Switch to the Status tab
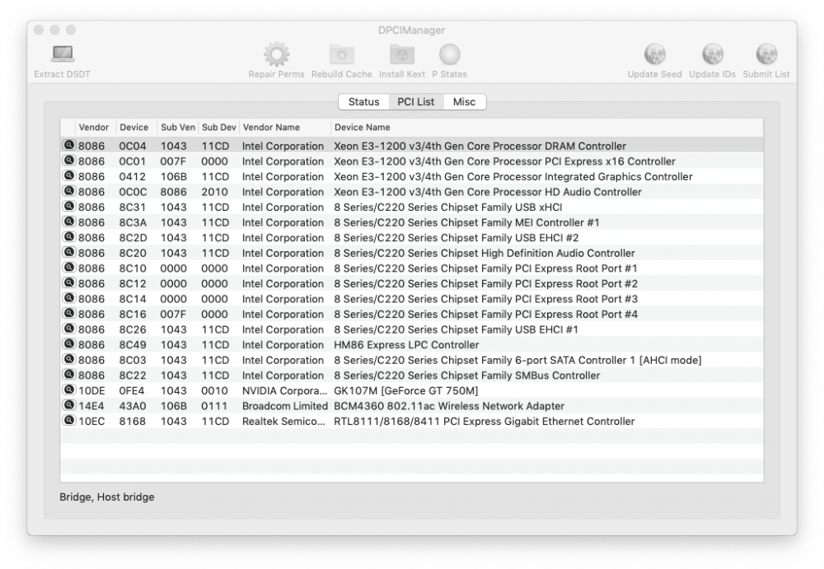Image resolution: width=824 pixels, height=569 pixels. click(363, 102)
